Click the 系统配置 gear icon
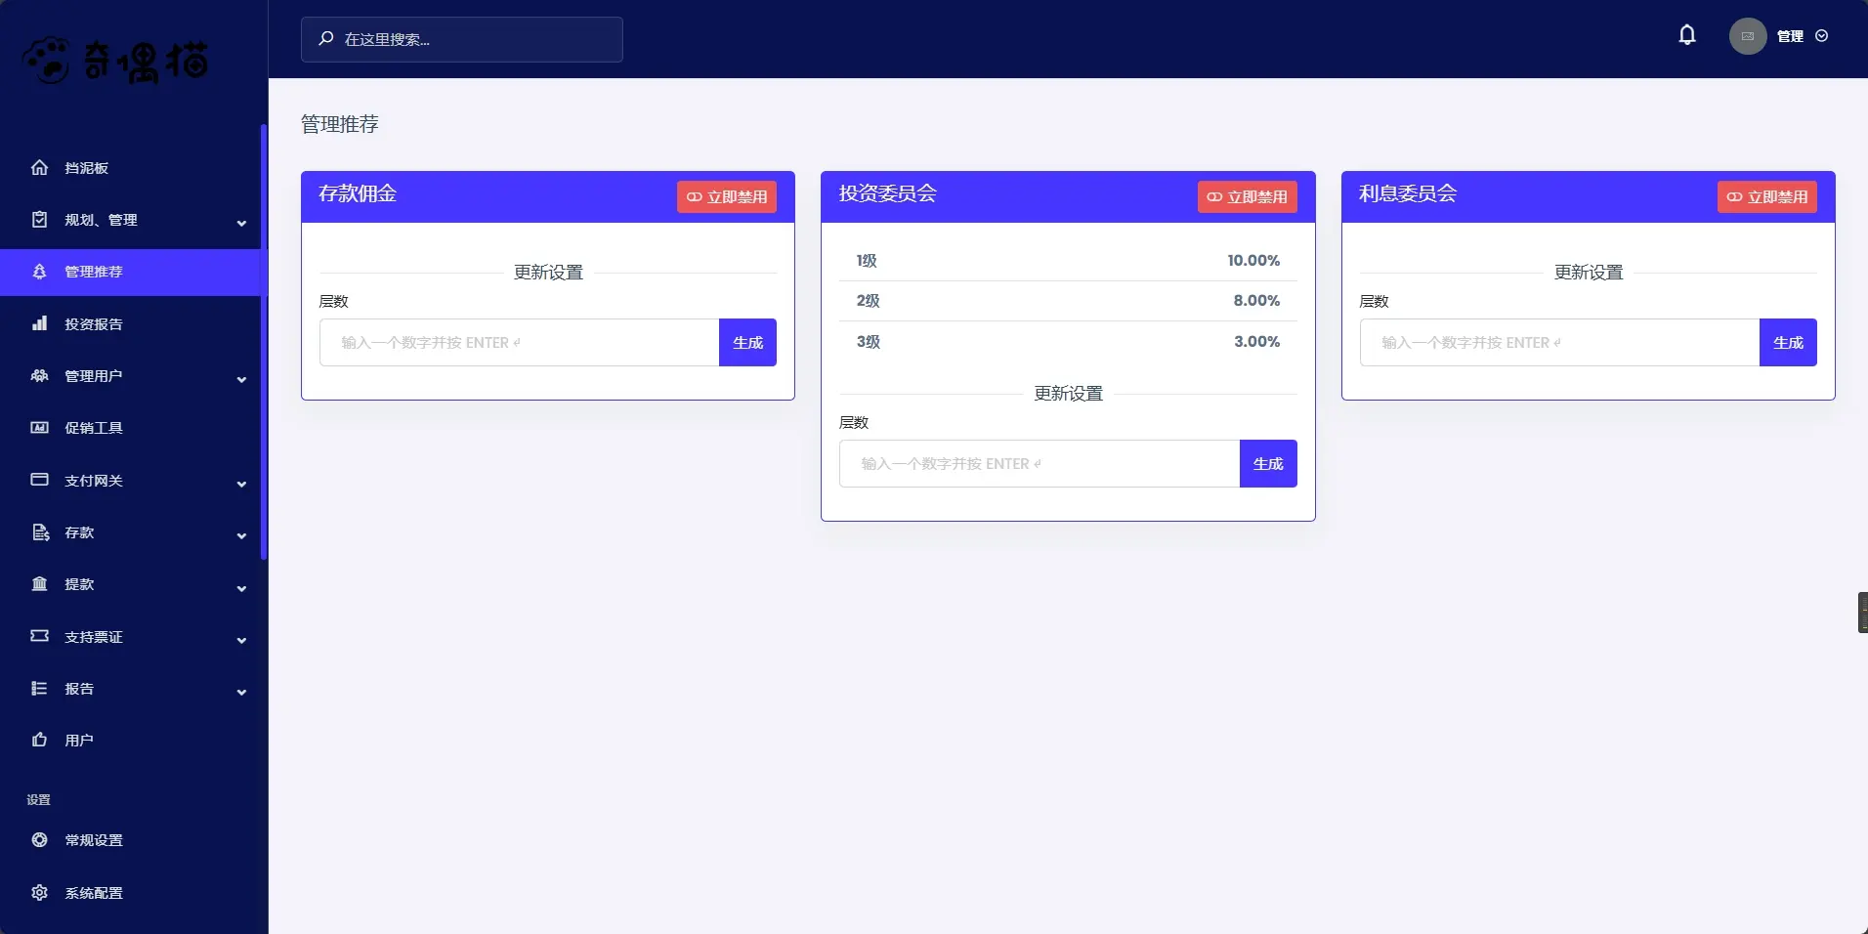This screenshot has height=934, width=1868. 39,891
